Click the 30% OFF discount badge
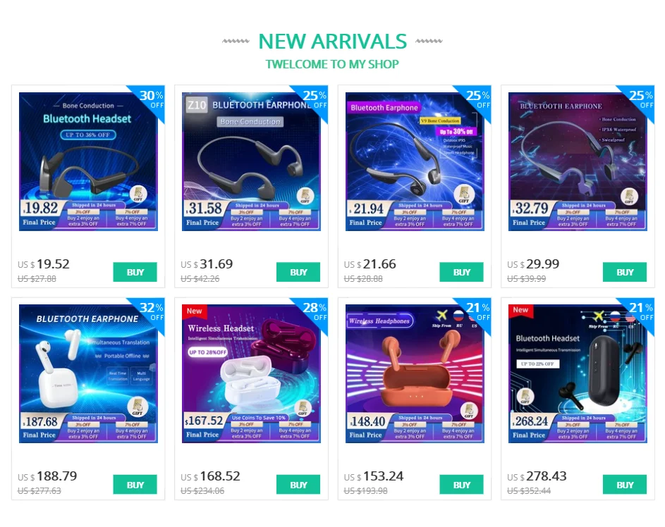 pyautogui.click(x=151, y=99)
